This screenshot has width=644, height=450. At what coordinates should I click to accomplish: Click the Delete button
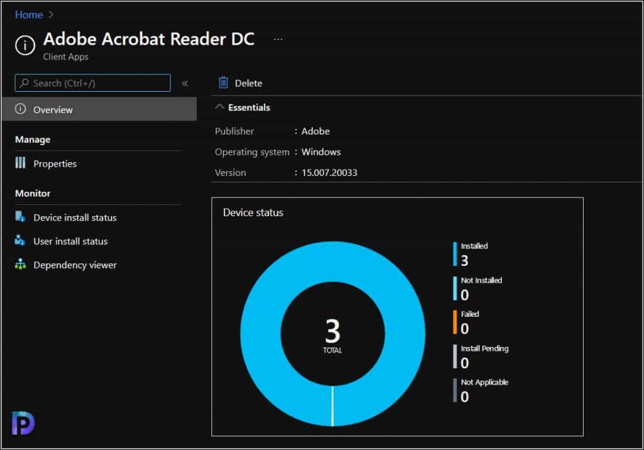coord(240,83)
